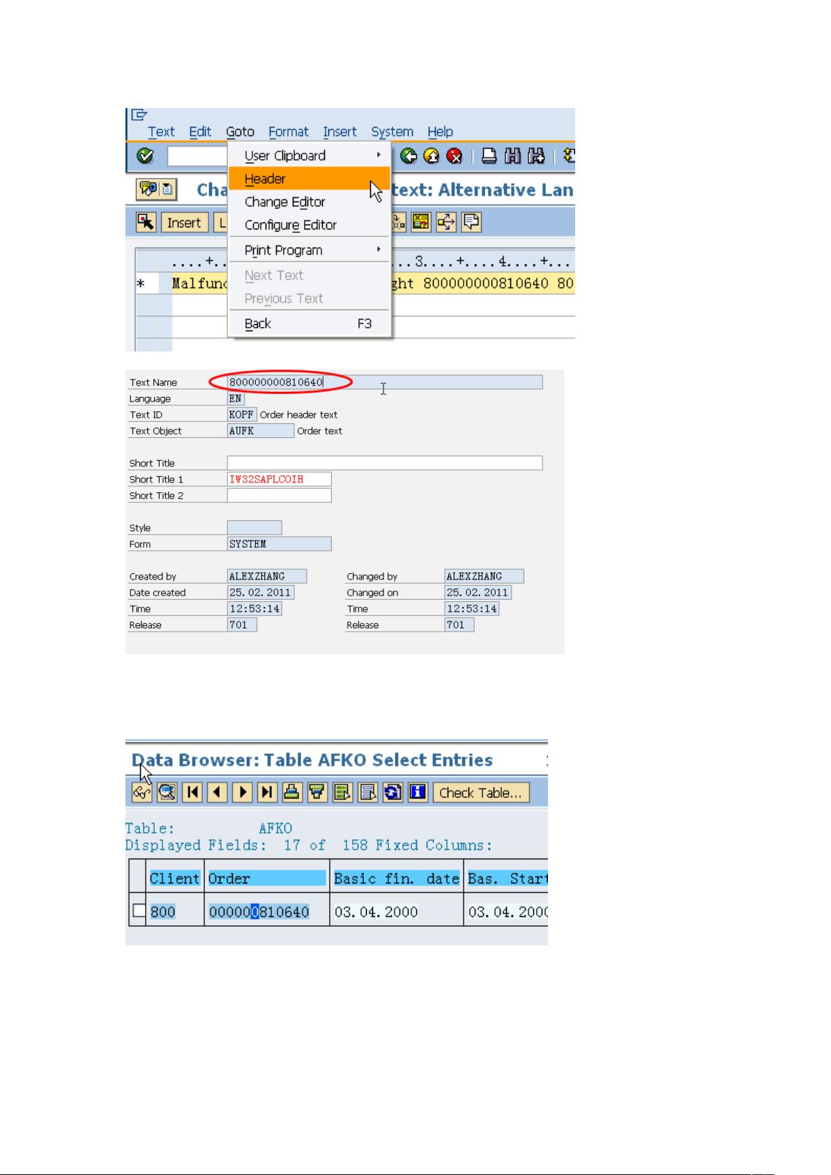Click the Filter funnel icon in Data Browser
Screen dimensions: 831x1175
coord(317,792)
